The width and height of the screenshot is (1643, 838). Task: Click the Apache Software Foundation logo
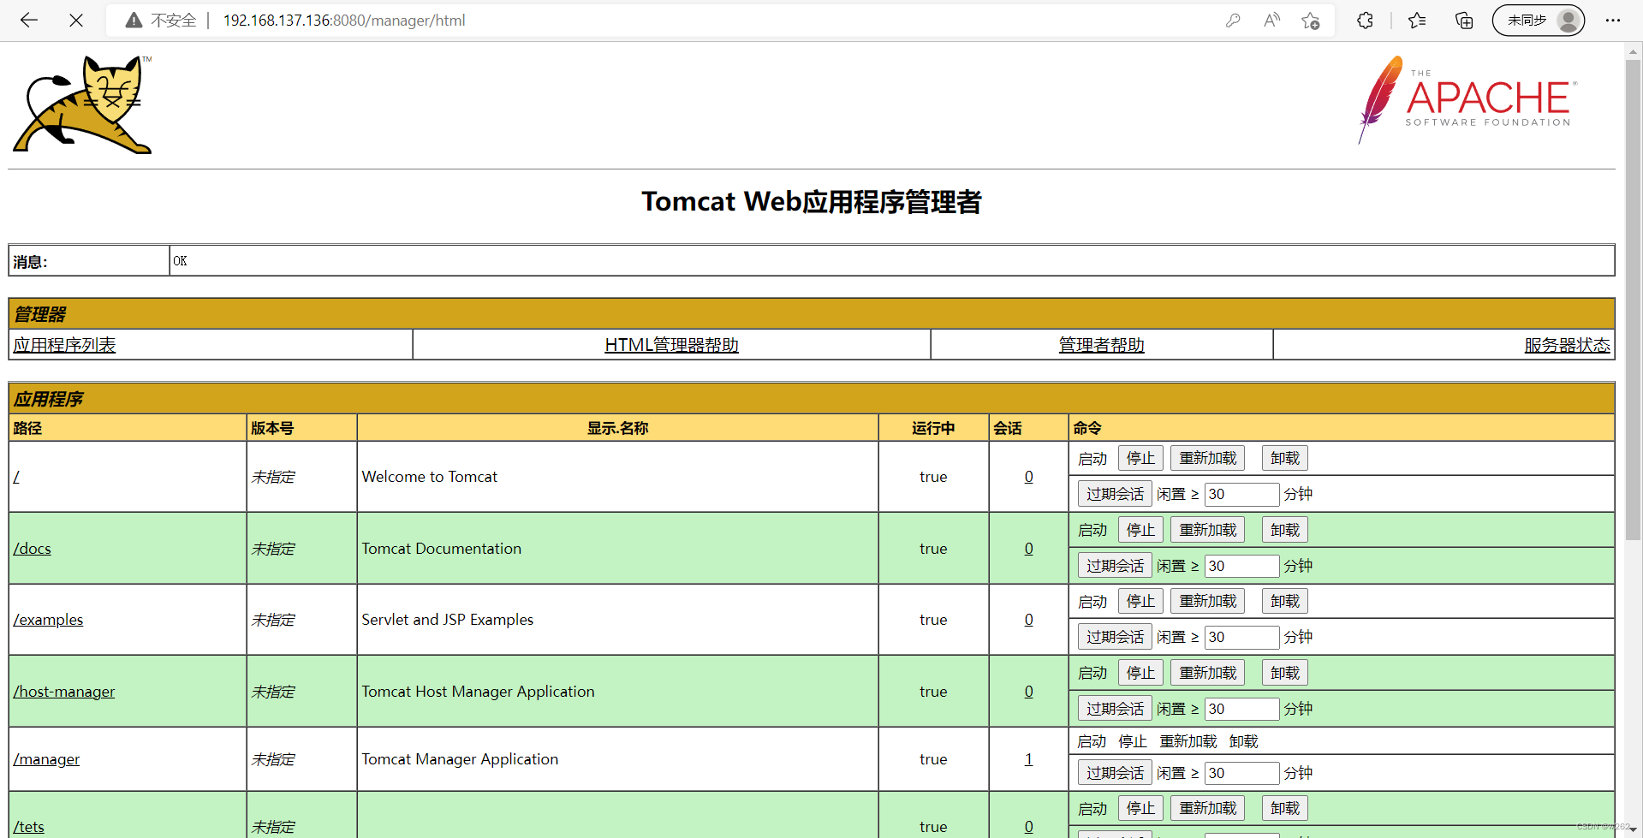tap(1467, 100)
